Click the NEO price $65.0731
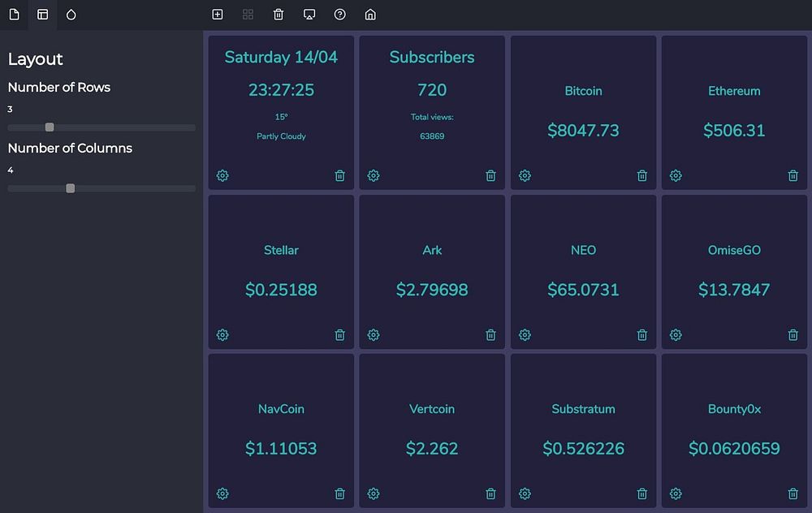The height and width of the screenshot is (513, 812). coord(583,290)
